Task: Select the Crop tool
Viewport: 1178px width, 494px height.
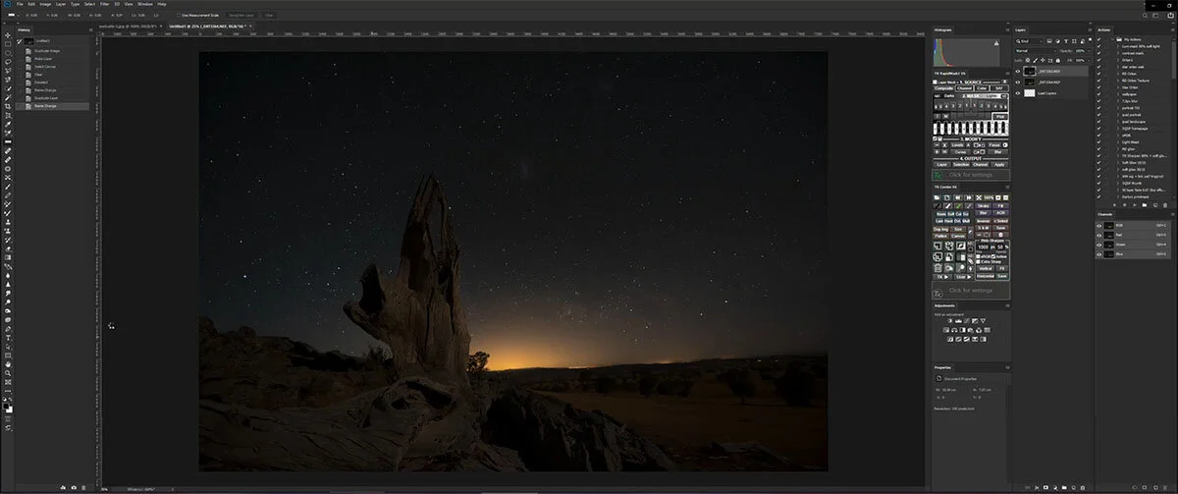Action: (8, 106)
